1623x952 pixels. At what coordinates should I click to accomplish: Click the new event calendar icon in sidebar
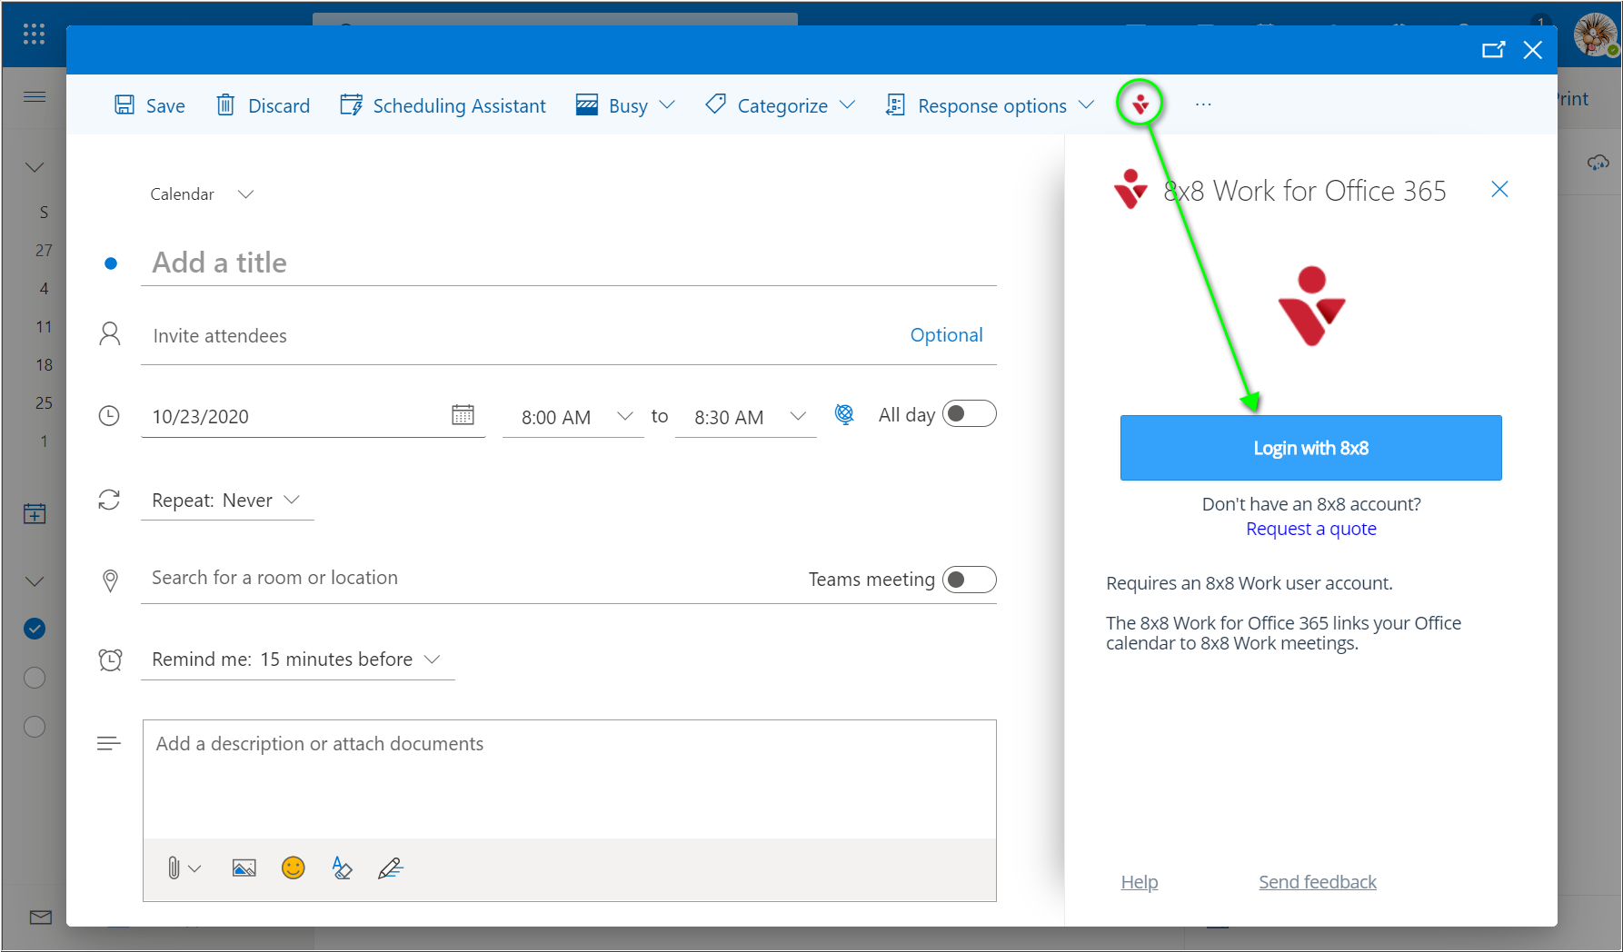pyautogui.click(x=35, y=514)
